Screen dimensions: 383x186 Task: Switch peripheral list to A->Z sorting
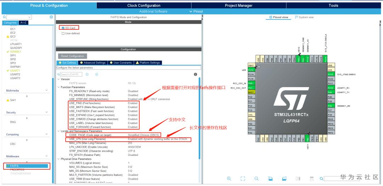click(x=24, y=22)
